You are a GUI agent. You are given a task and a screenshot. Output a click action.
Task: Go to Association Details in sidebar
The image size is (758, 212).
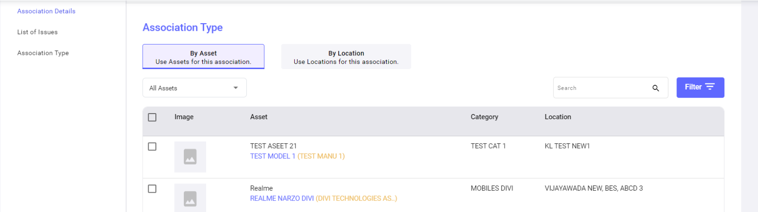(46, 11)
